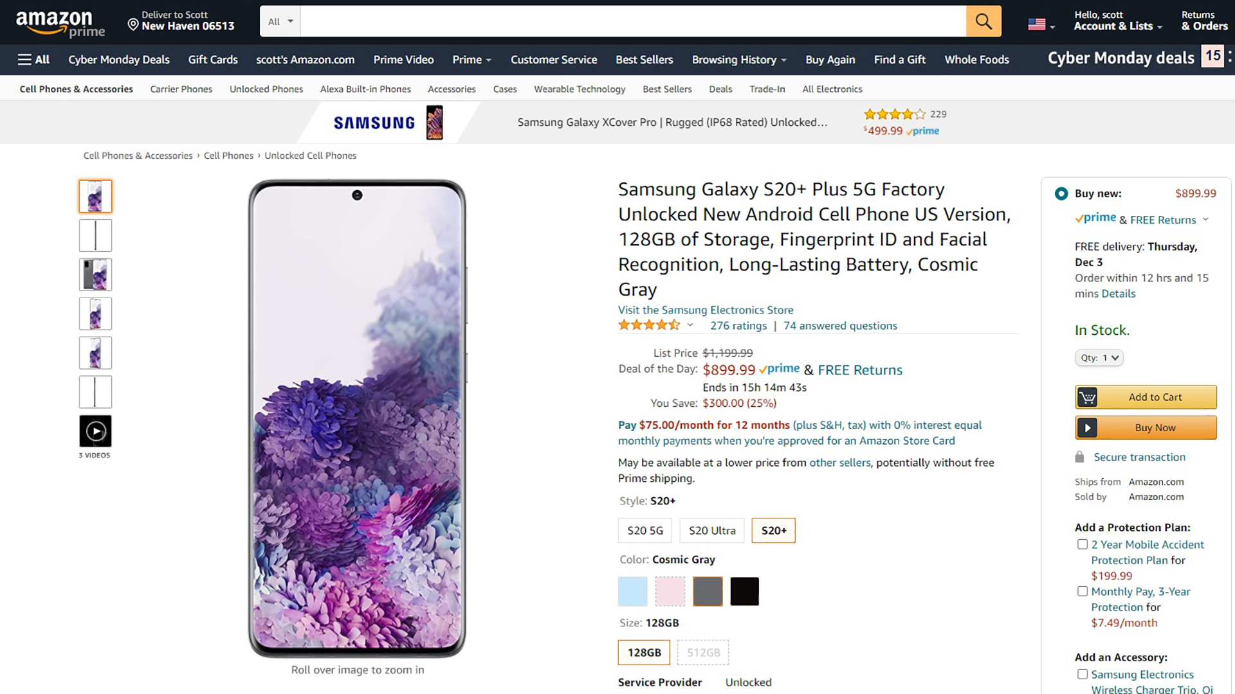
Task: Click the Deliver to location pin
Action: [133, 24]
